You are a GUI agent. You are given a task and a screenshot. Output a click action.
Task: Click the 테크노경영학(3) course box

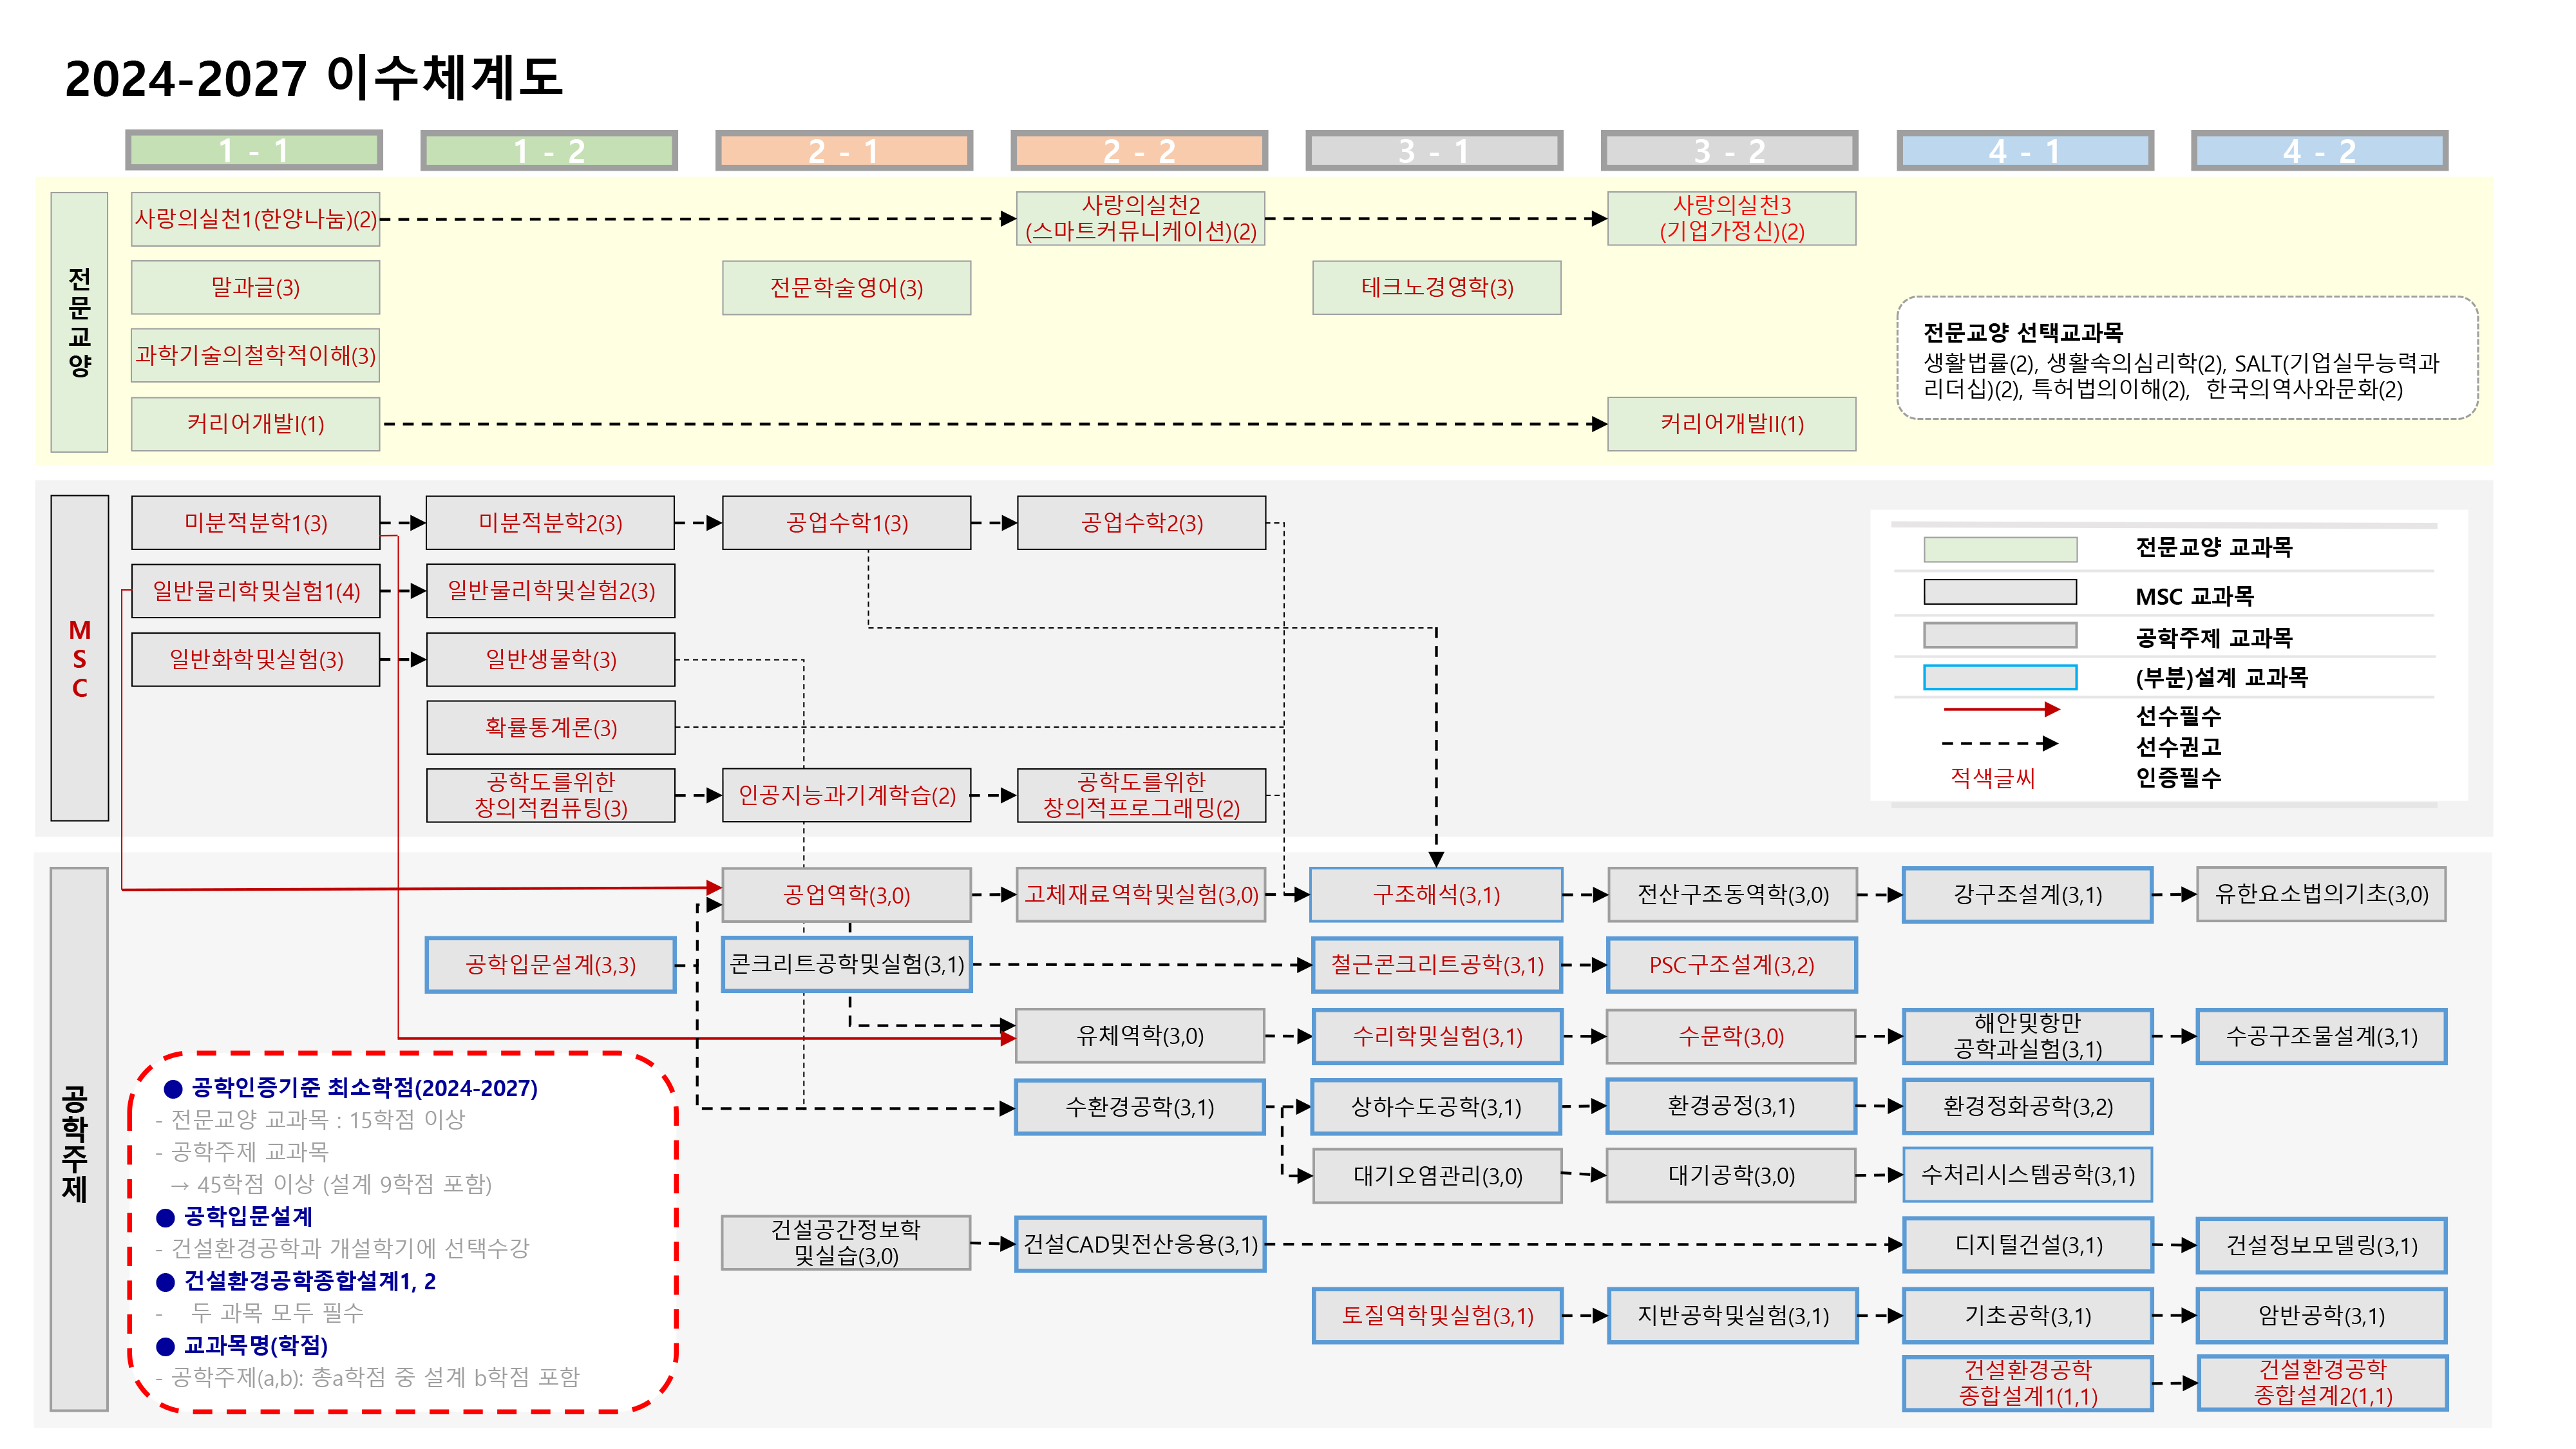[x=1436, y=288]
